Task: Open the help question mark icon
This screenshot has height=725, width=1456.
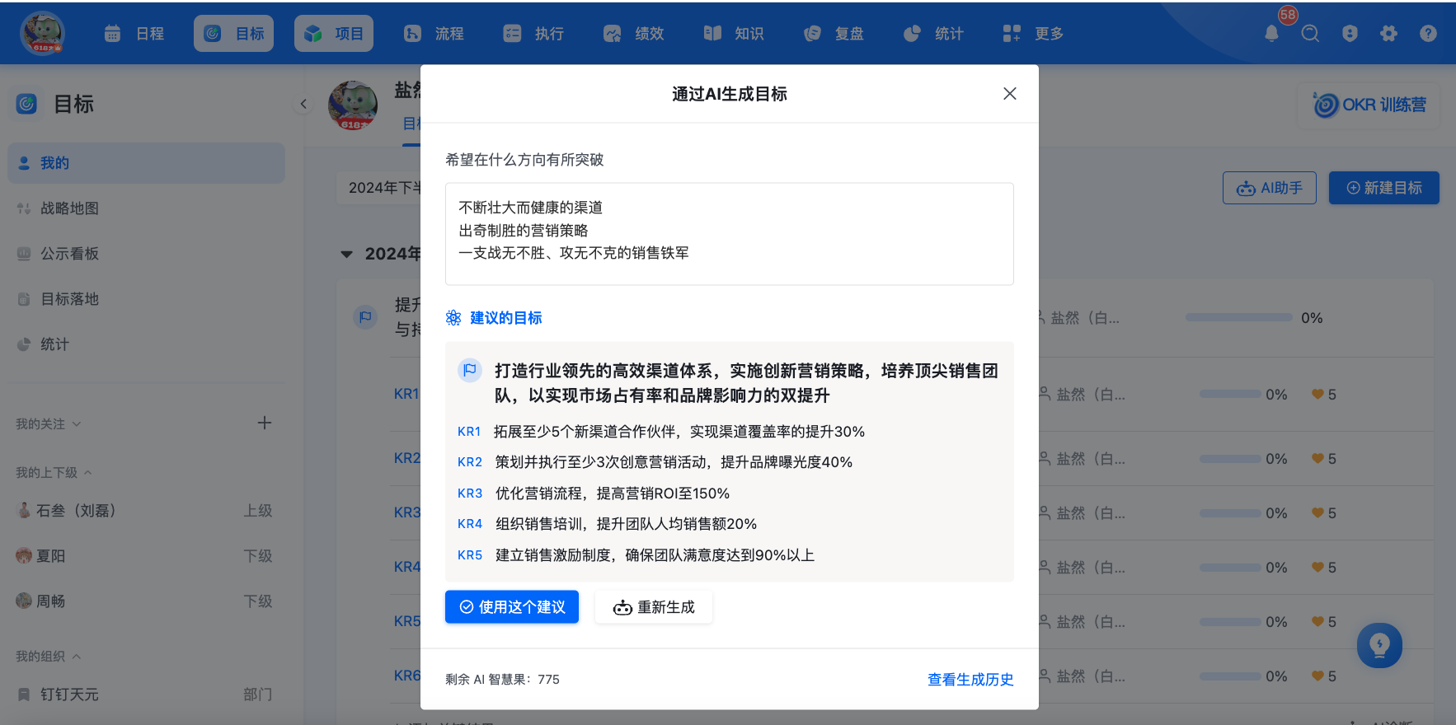Action: coord(1428,34)
